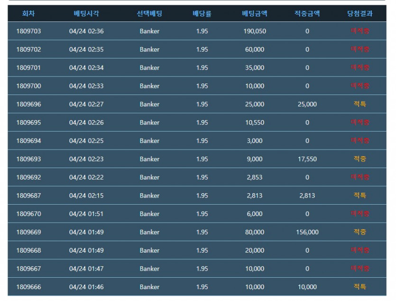Click 적특 result in row 1809687
The width and height of the screenshot is (396, 301).
[x=360, y=195]
